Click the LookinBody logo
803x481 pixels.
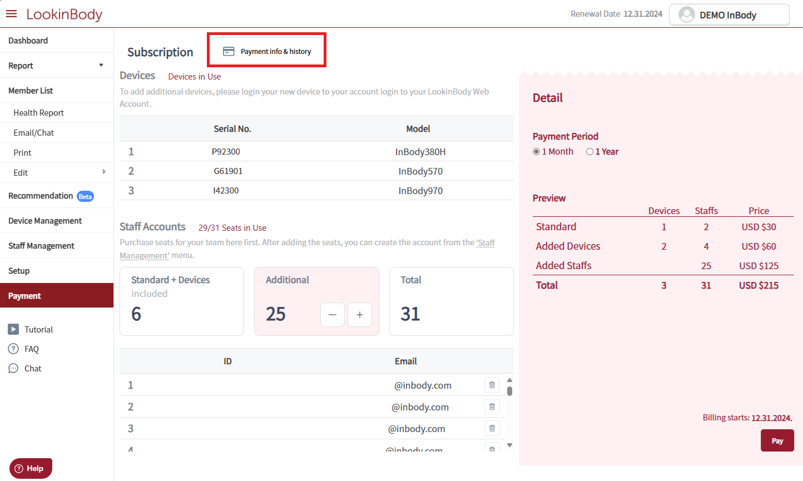point(65,14)
